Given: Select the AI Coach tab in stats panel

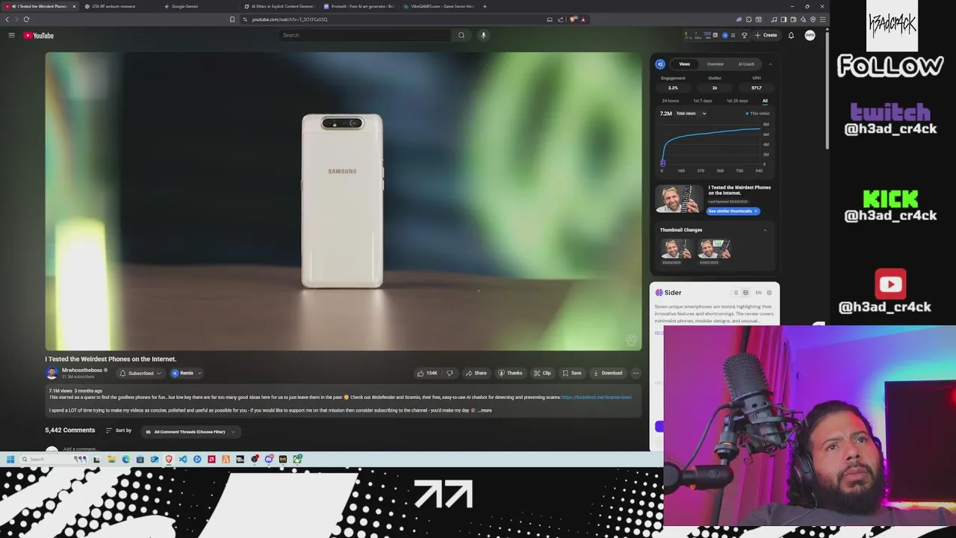Looking at the screenshot, I should [x=746, y=64].
